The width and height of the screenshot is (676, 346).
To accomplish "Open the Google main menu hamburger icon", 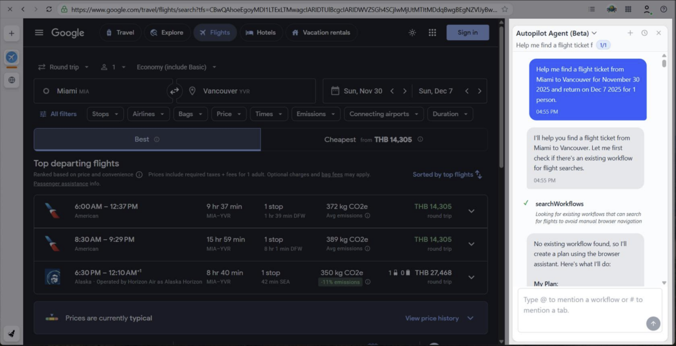I will [39, 32].
